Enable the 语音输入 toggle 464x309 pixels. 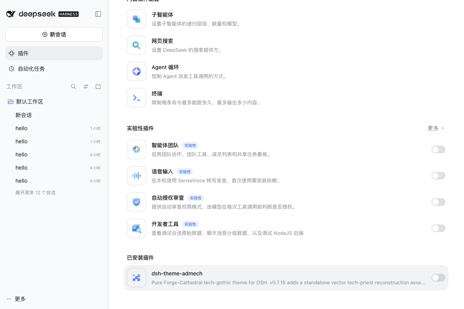438,176
